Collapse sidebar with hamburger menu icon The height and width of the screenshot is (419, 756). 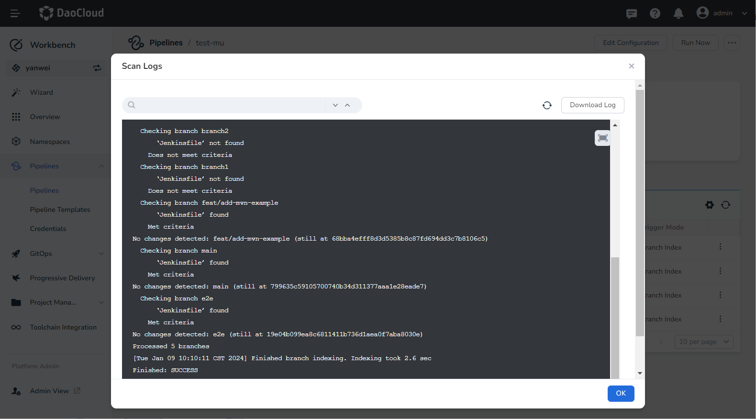pyautogui.click(x=15, y=13)
